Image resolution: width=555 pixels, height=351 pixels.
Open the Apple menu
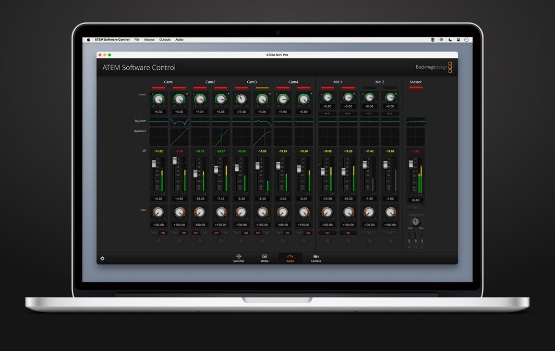coord(89,40)
